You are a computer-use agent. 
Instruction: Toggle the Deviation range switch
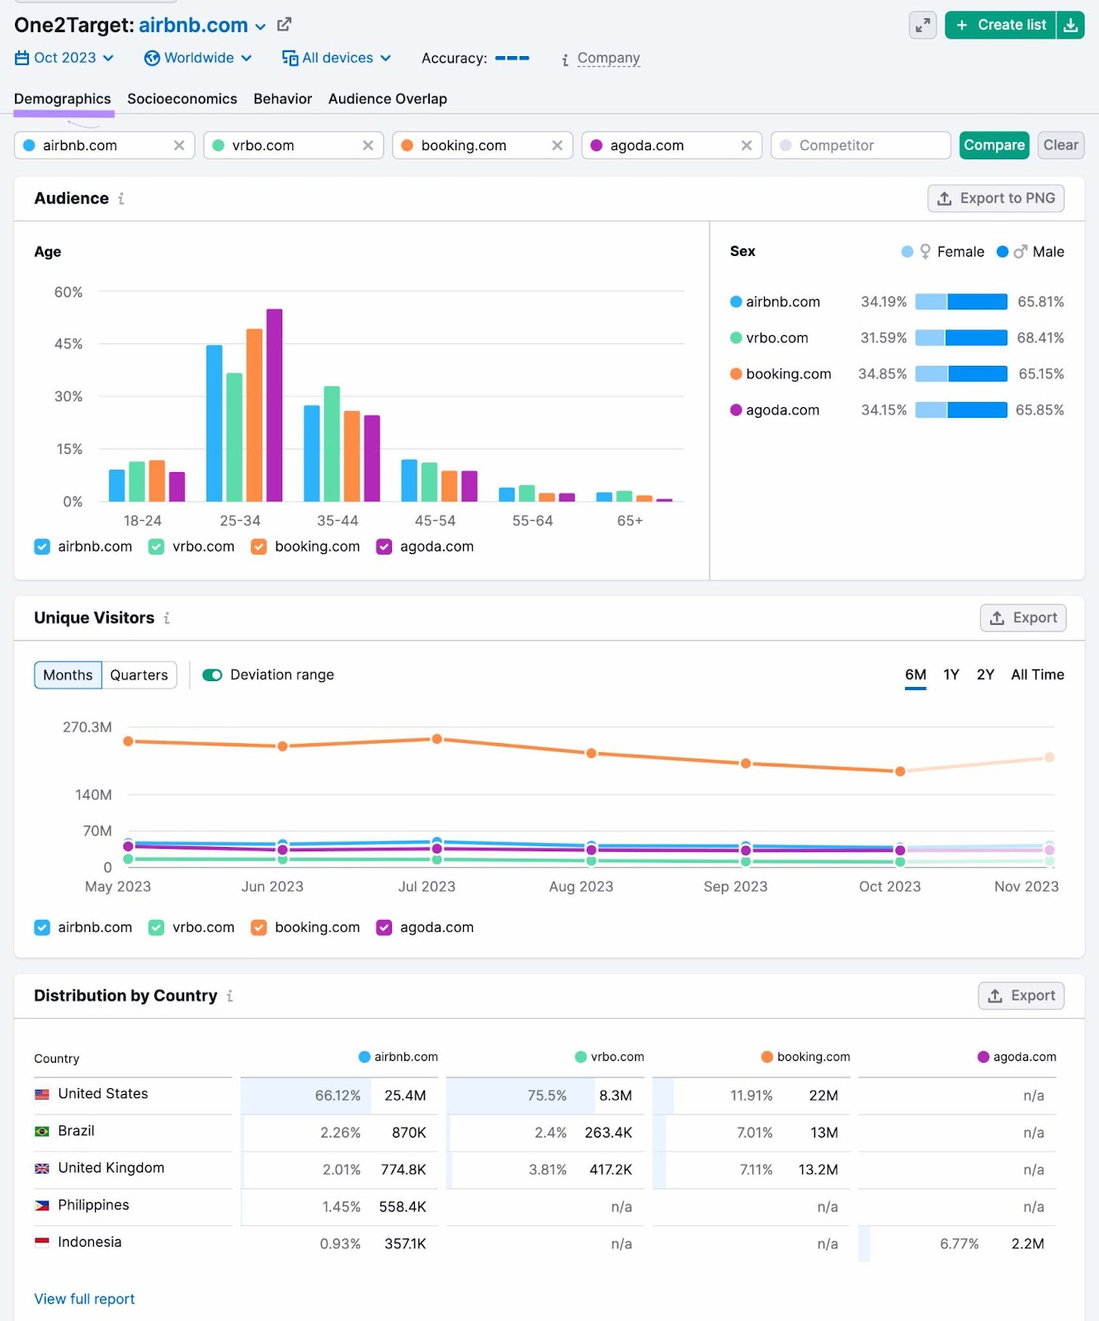point(213,675)
